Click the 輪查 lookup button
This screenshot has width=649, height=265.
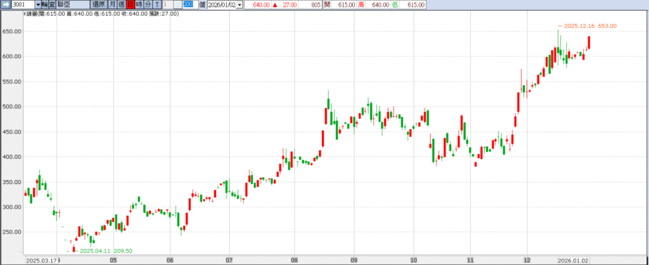coord(49,4)
